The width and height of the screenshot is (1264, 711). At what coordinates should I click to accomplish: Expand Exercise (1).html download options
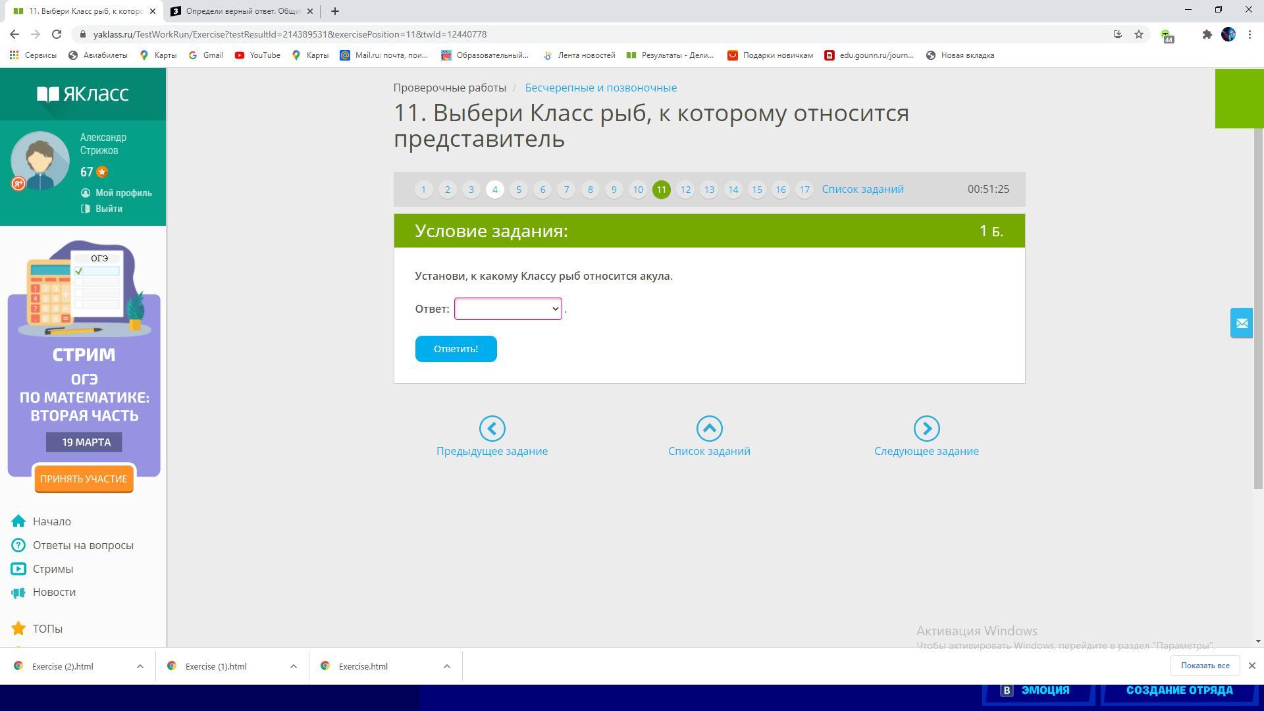[293, 666]
